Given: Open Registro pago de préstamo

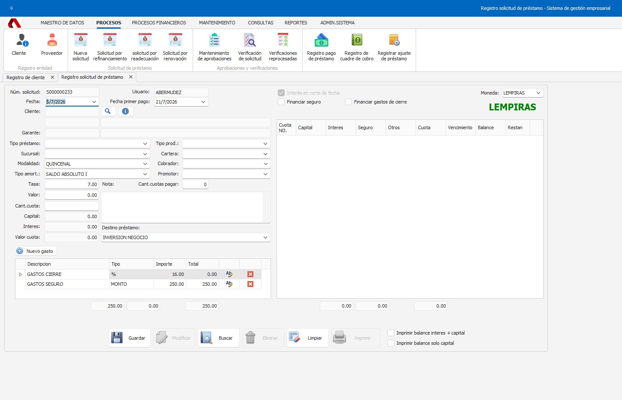Looking at the screenshot, I should [x=321, y=47].
